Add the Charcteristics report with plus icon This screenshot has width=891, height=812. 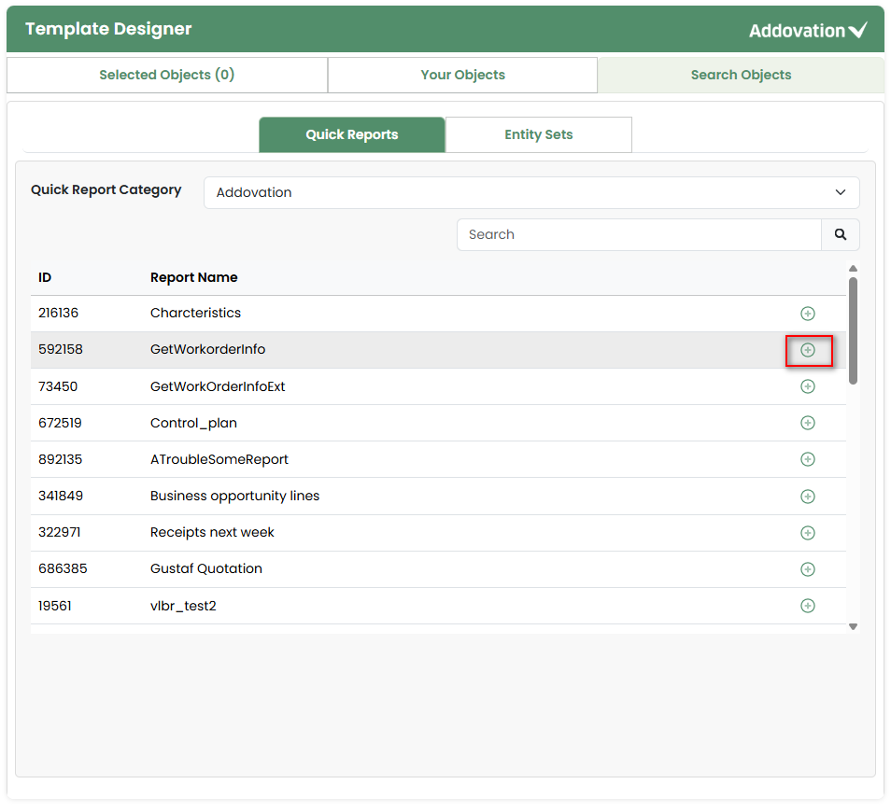tap(808, 314)
